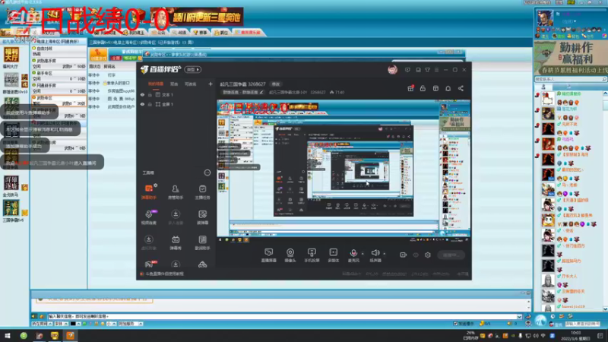Select the 全屏 1 source row

click(177, 104)
